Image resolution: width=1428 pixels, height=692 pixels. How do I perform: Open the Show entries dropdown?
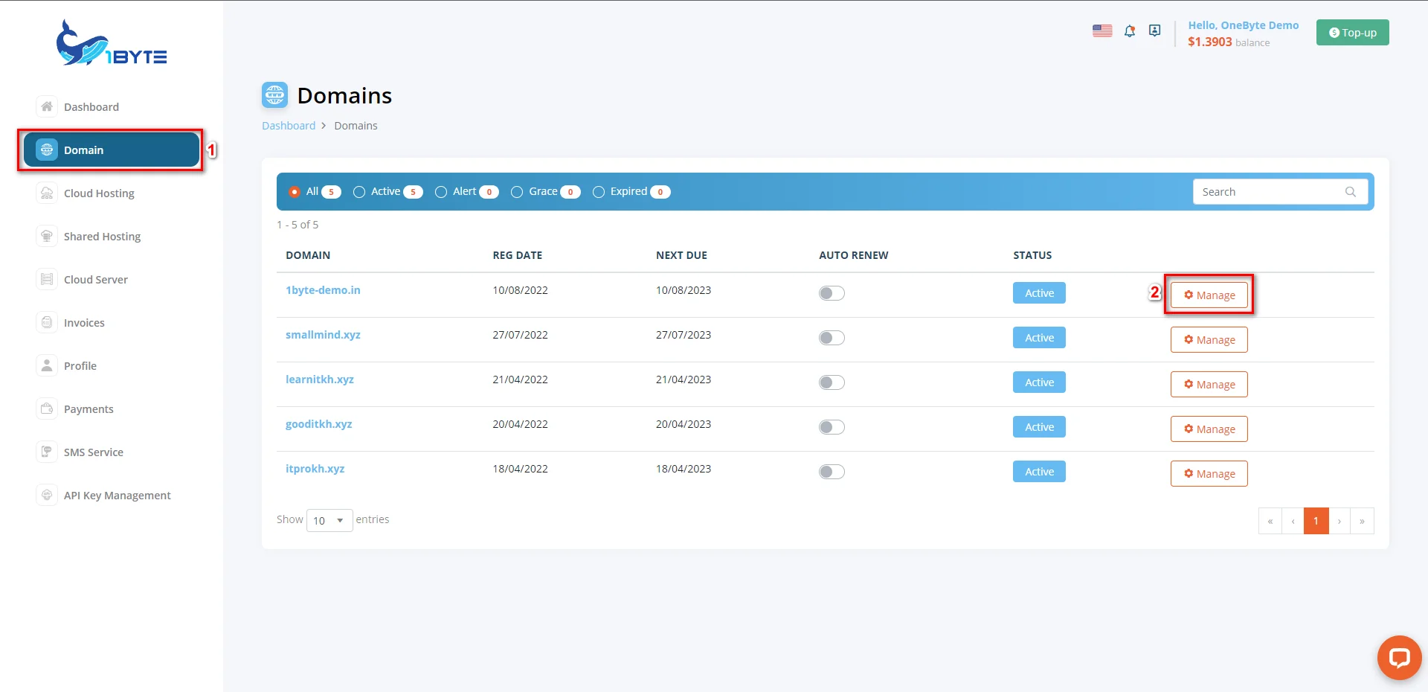point(328,520)
